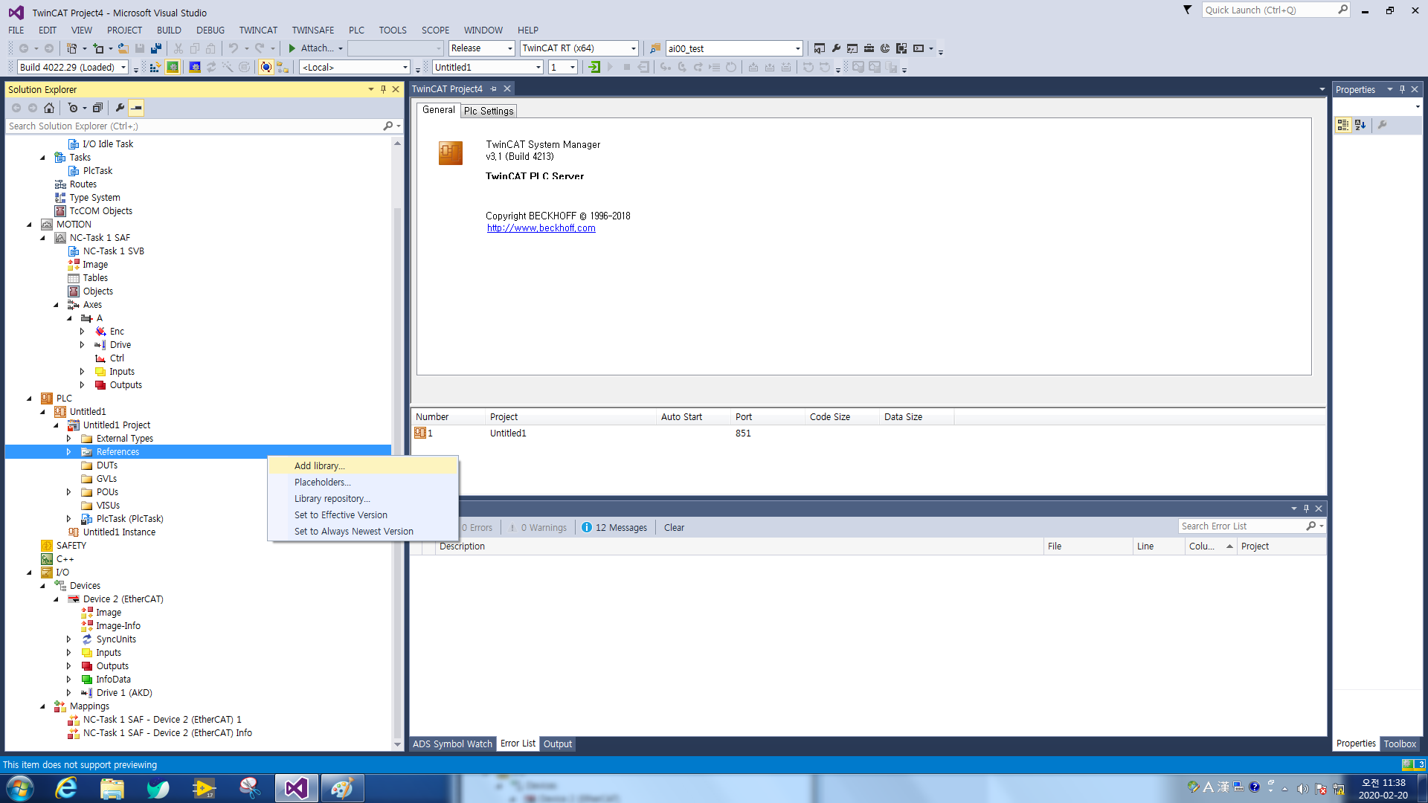The height and width of the screenshot is (803, 1428).
Task: Switch to the Plc Settings tab
Action: point(489,111)
